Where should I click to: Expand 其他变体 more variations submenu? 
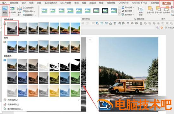point(41,100)
